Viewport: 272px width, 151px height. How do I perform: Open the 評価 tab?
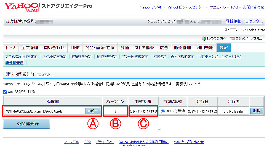125,48
